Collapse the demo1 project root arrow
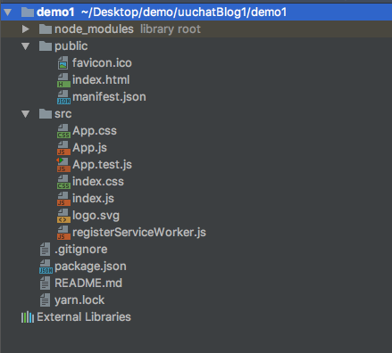 click(x=8, y=12)
